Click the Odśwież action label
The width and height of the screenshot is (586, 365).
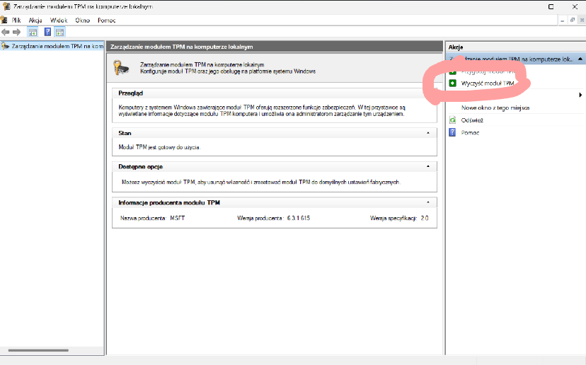click(472, 120)
